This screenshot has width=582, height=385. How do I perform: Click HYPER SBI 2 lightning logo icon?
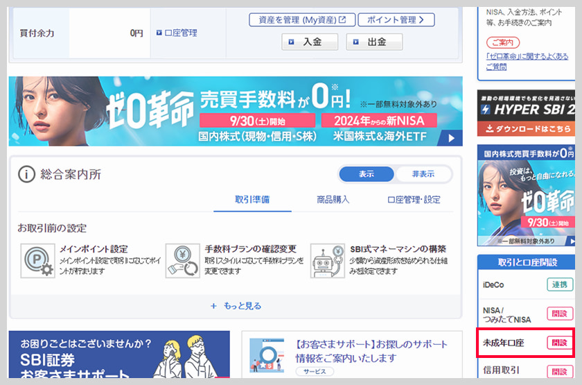(x=486, y=110)
